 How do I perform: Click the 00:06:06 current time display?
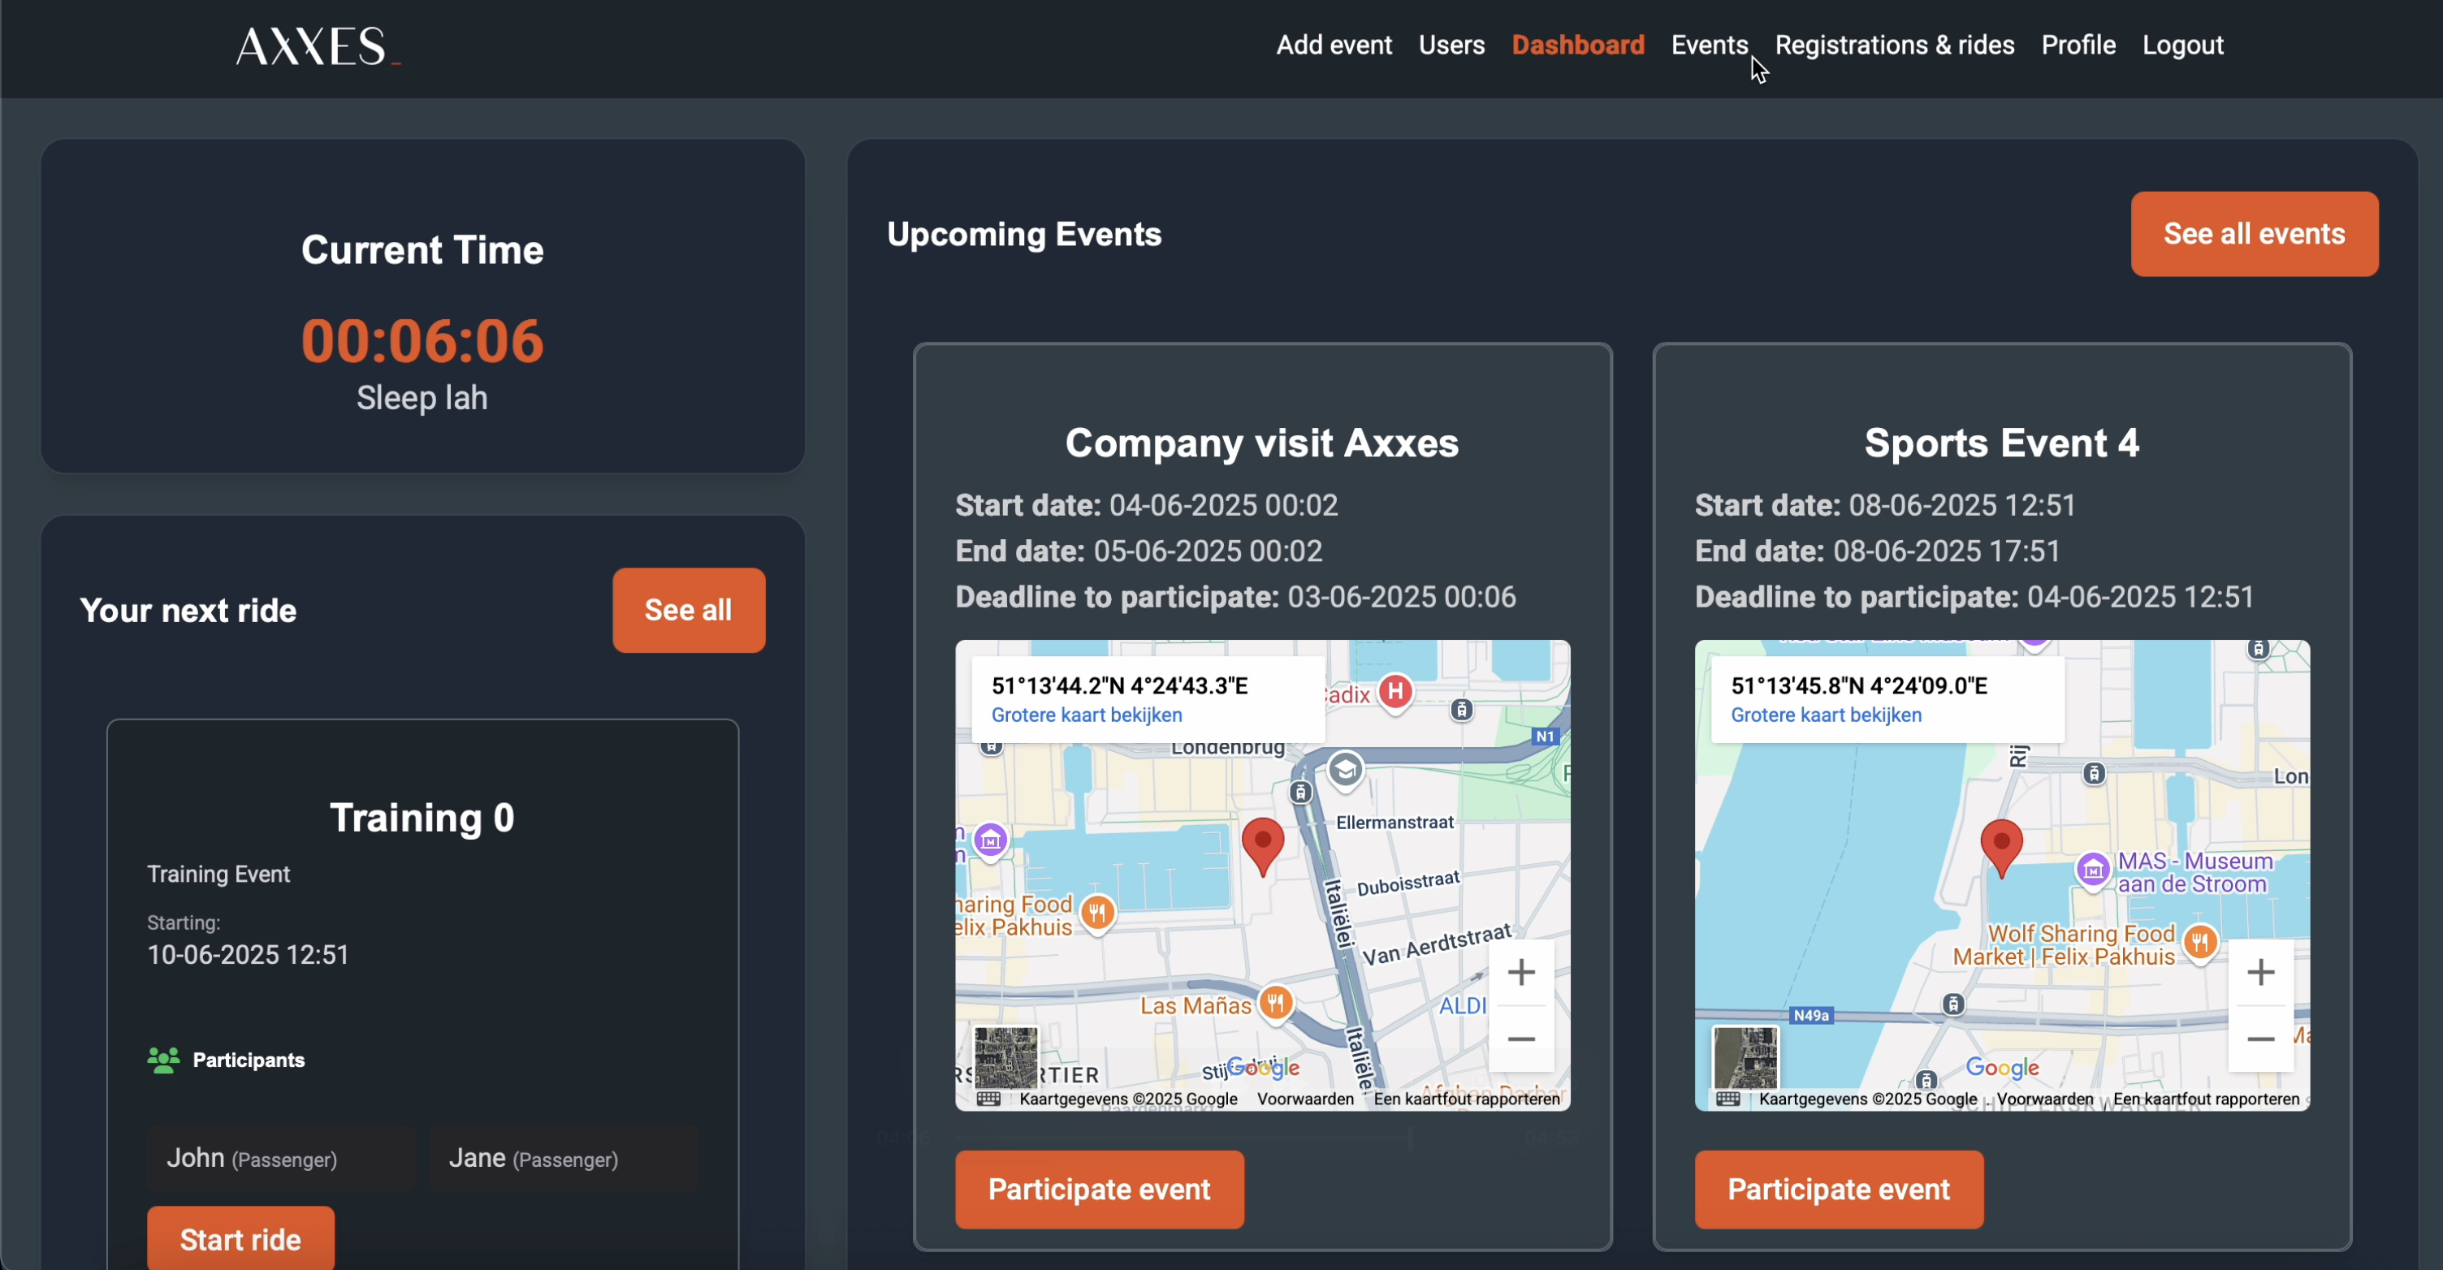point(422,340)
